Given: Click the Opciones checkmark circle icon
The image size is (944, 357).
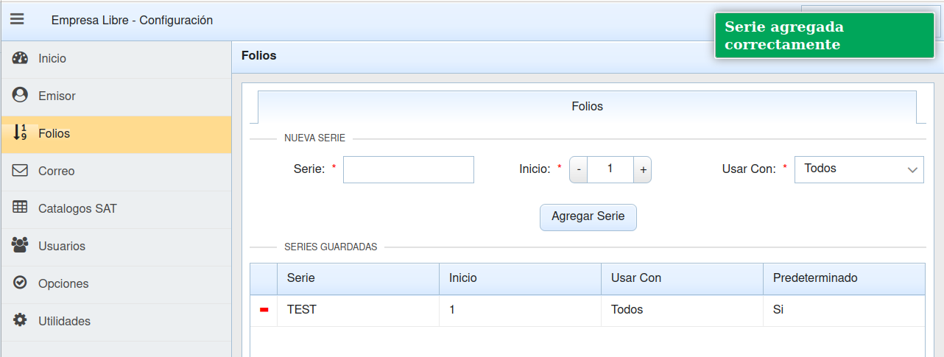Looking at the screenshot, I should click(x=20, y=283).
